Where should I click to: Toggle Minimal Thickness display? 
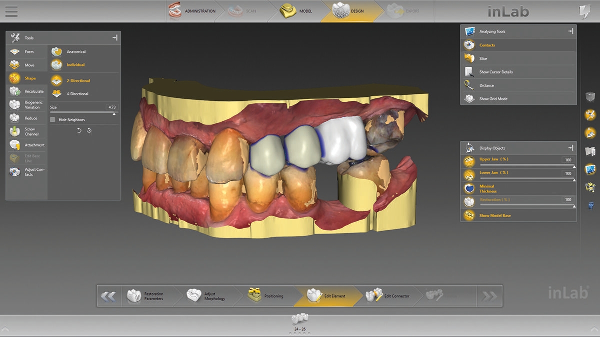pyautogui.click(x=469, y=188)
